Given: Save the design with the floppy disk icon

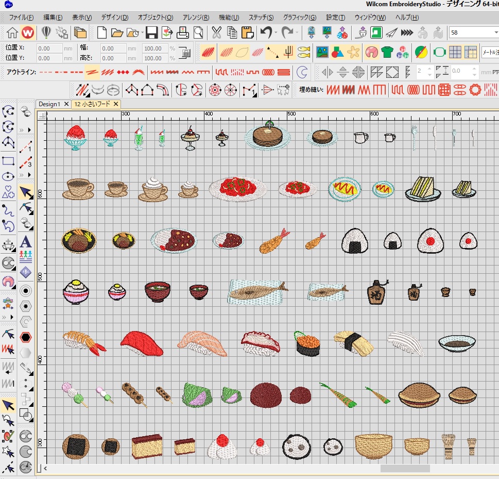Looking at the screenshot, I should [151, 32].
